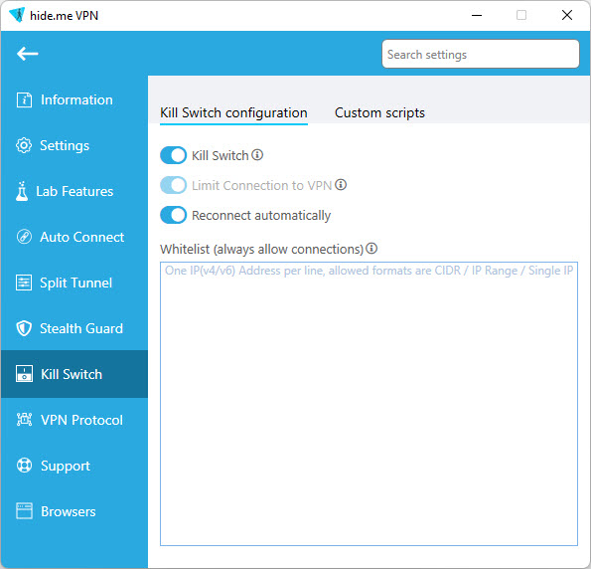
Task: Open the Browsers menu label
Action: pos(69,511)
